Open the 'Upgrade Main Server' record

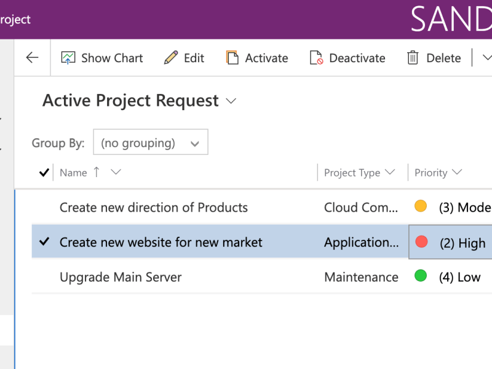121,277
